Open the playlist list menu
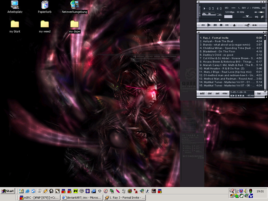Viewport: 268px width, 201px height. [259, 93]
